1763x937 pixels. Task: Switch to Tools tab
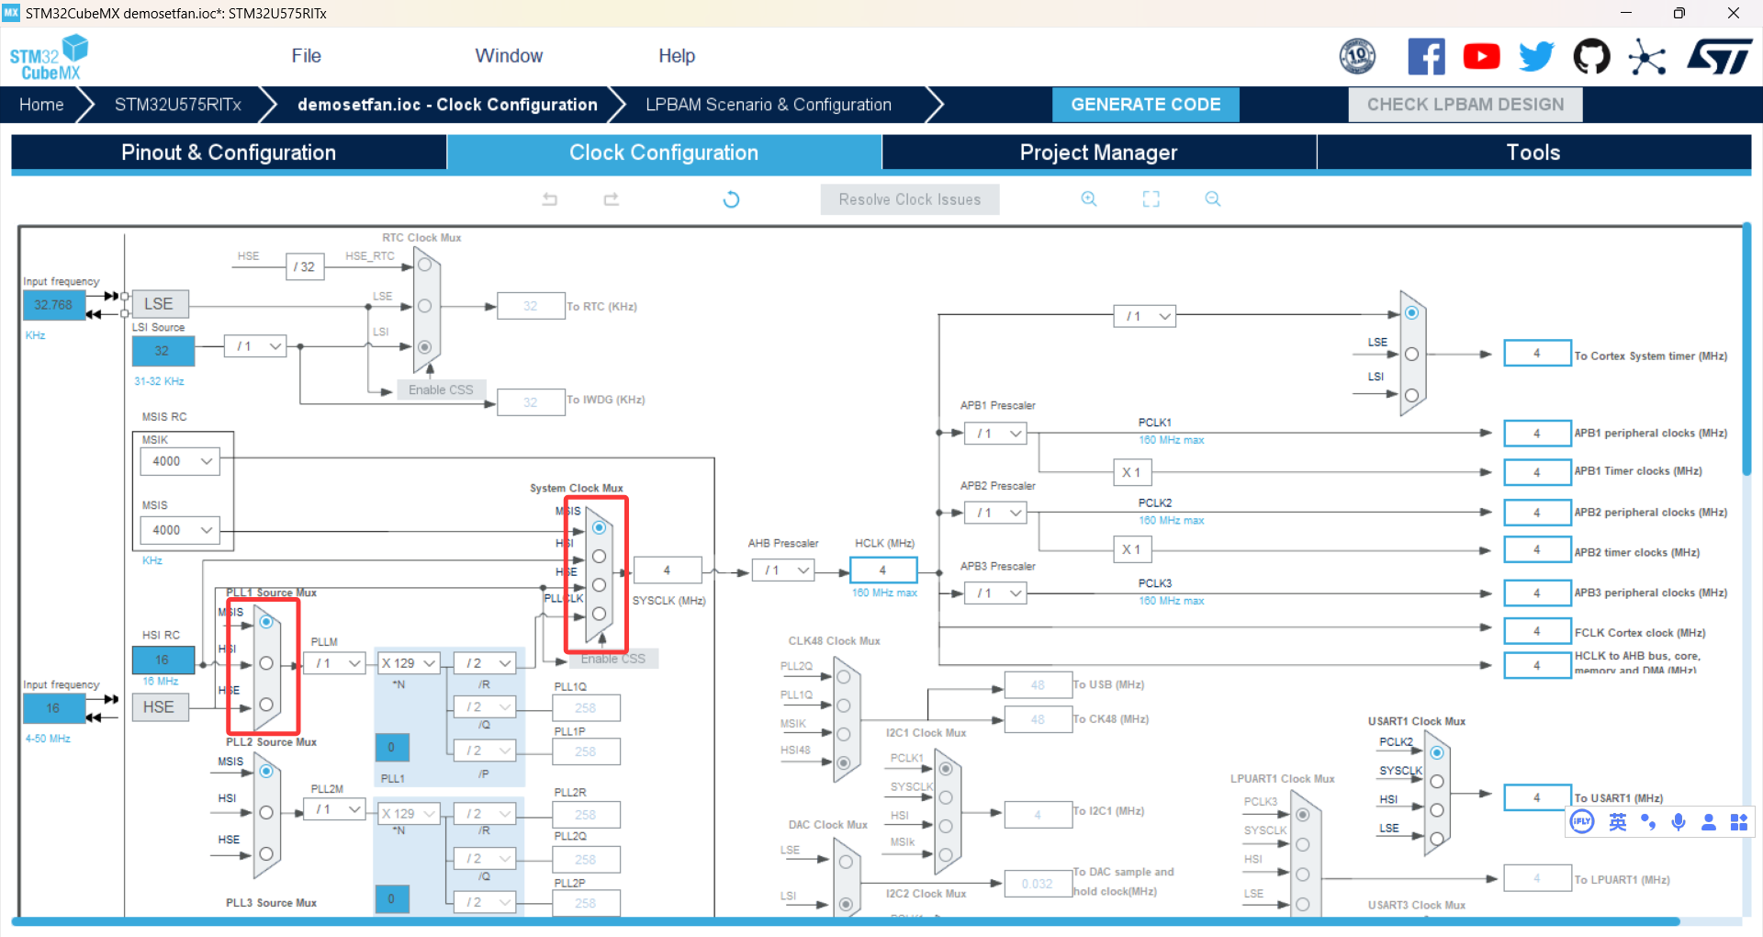[1533, 152]
